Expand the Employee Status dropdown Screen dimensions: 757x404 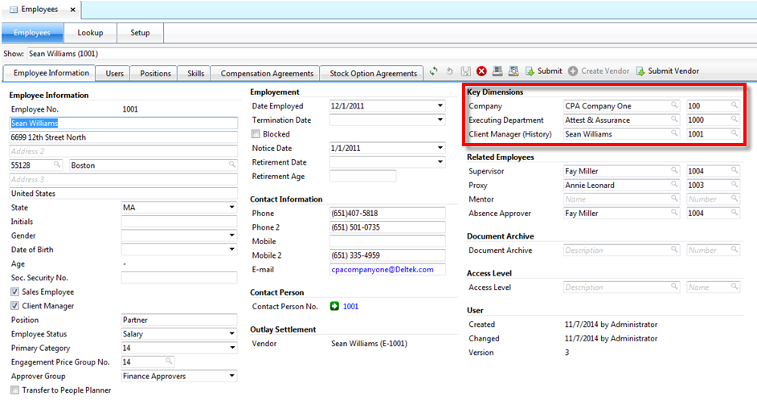[x=232, y=334]
